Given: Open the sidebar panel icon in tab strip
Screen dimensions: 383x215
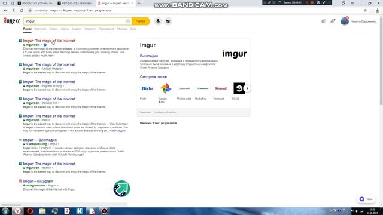Looking at the screenshot, I should [5, 3].
